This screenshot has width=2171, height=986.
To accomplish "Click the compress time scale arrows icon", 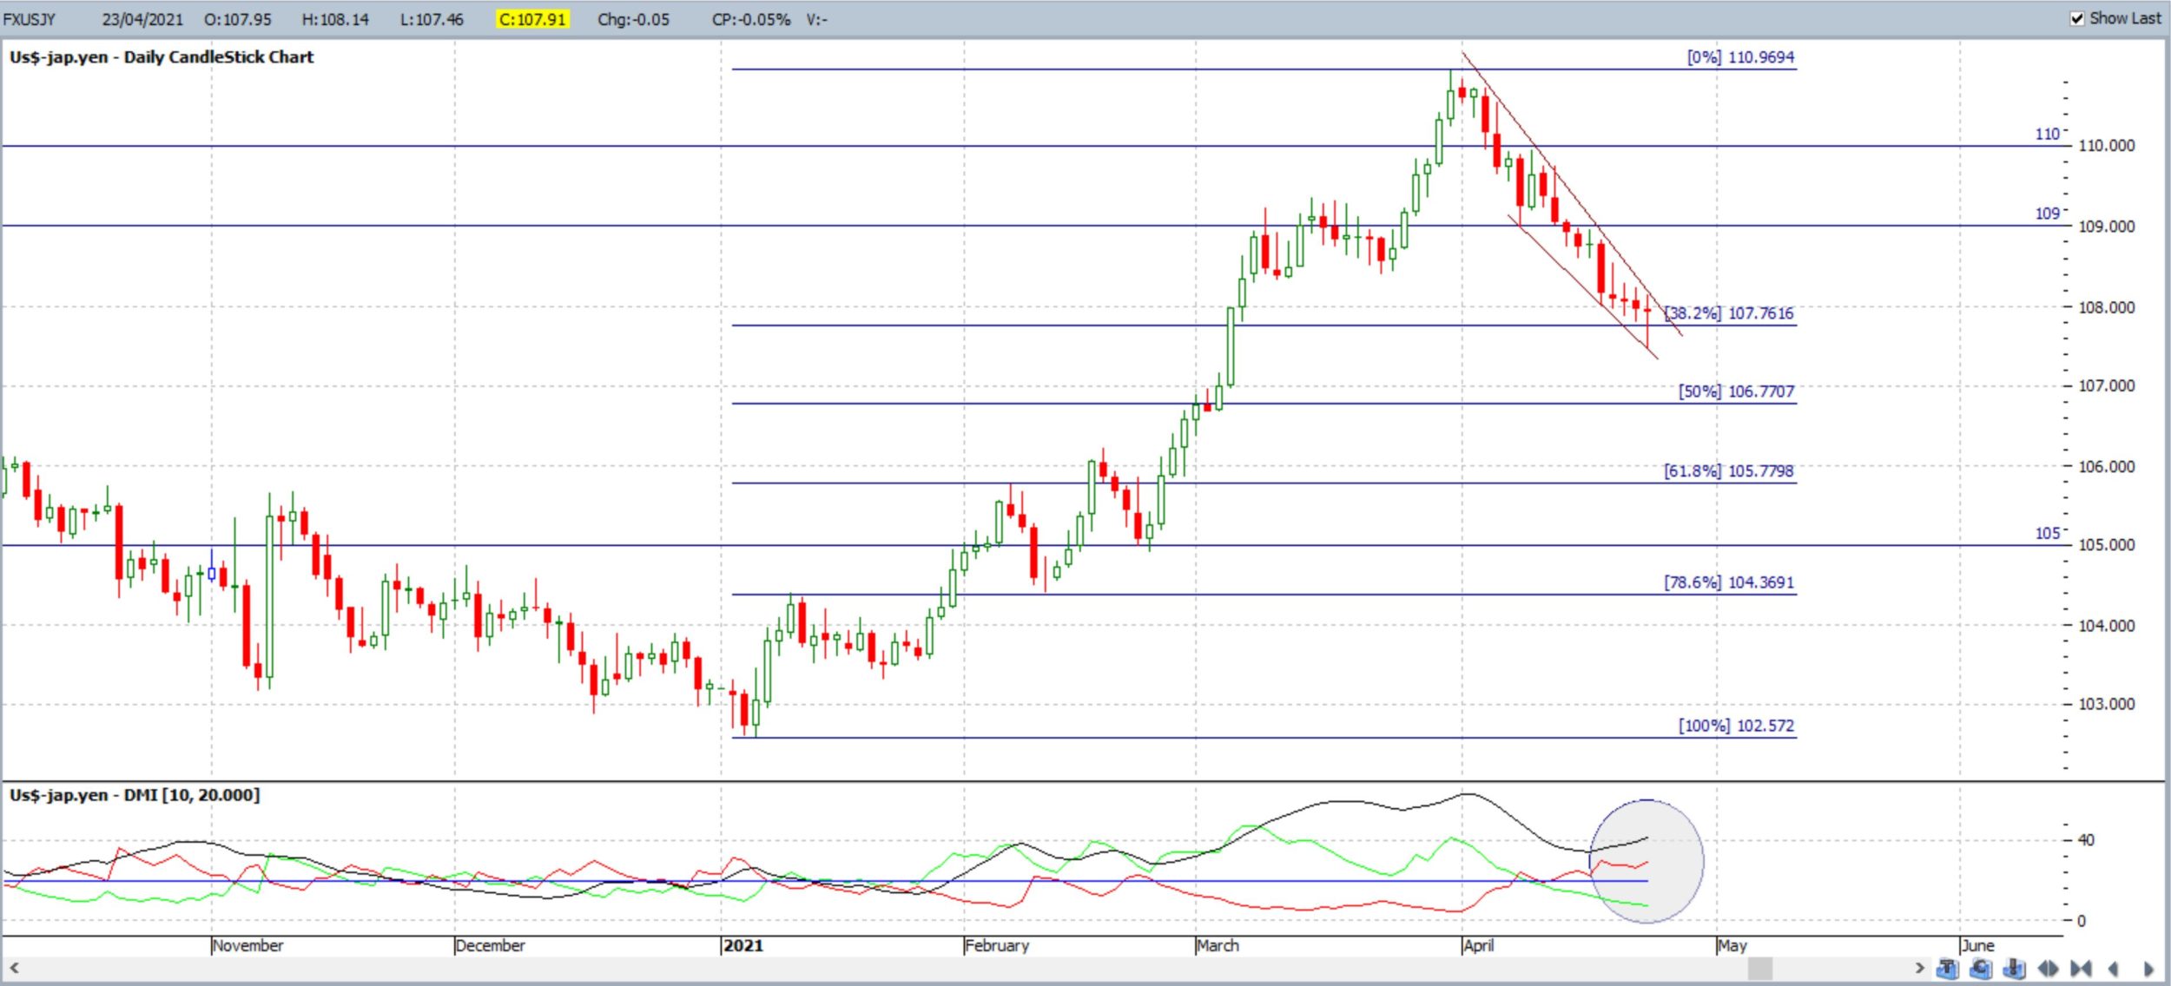I will pyautogui.click(x=2081, y=969).
